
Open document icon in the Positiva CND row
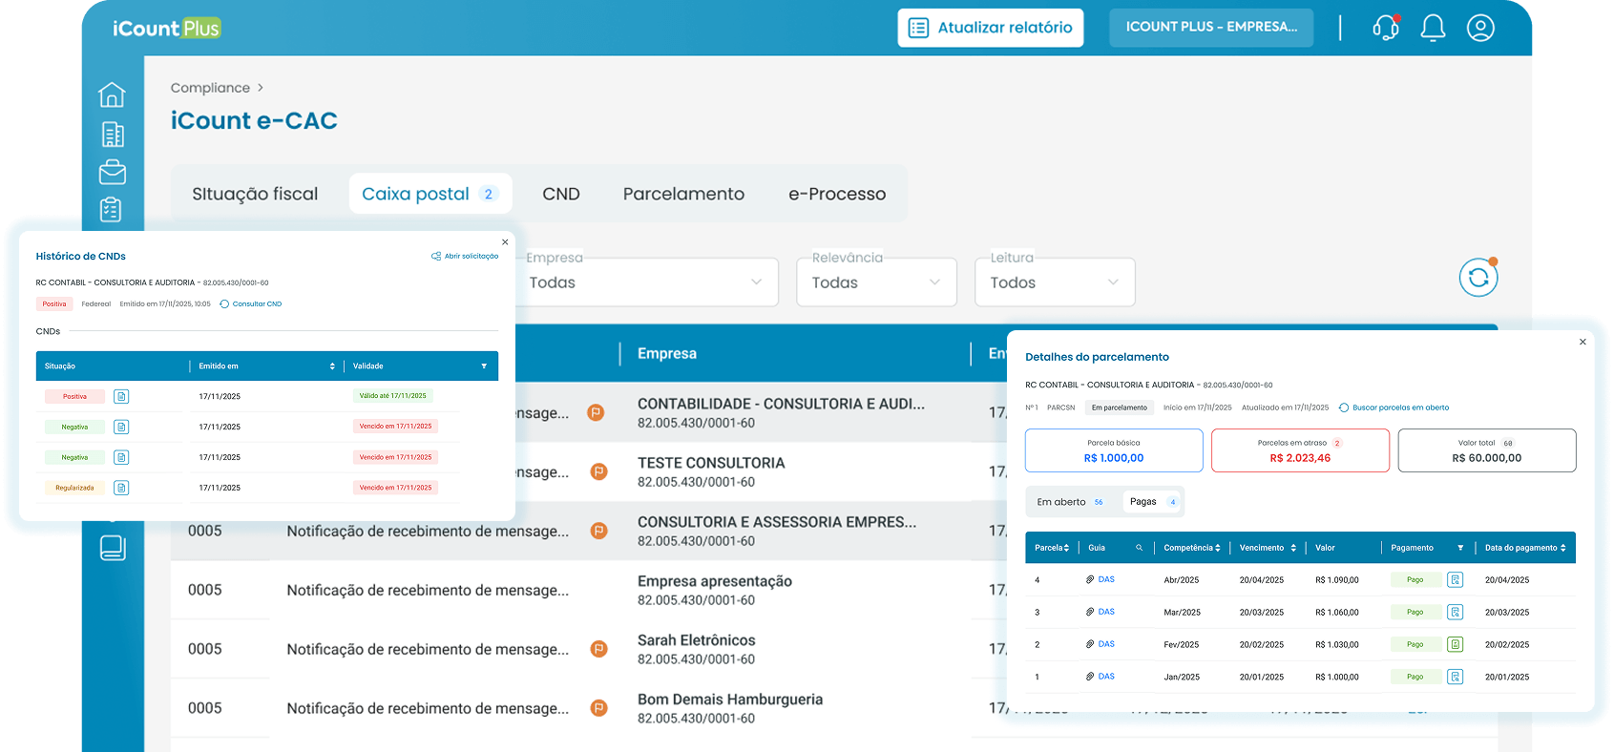[x=121, y=396]
